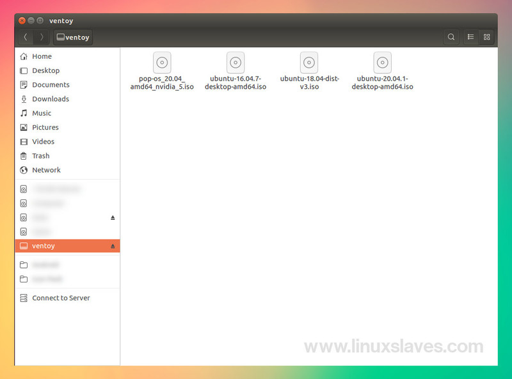Open Pictures in the sidebar
Screen dimensions: 512x379
[67, 128]
